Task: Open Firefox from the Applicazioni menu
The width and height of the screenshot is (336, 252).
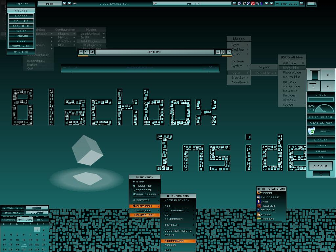Action: click(271, 193)
